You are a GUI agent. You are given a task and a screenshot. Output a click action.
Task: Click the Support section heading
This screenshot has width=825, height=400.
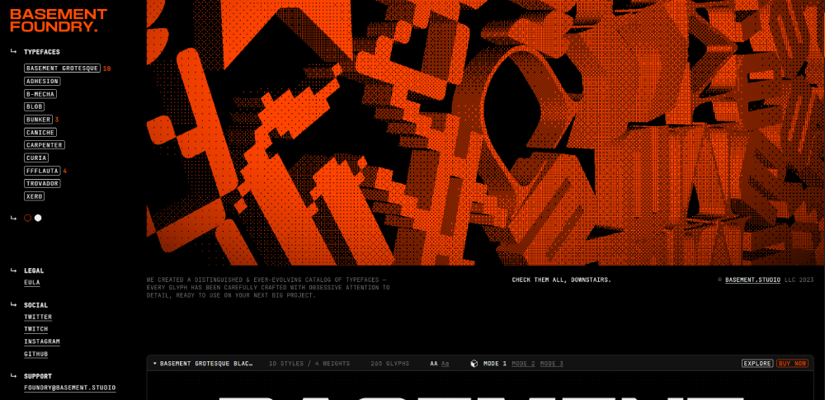[x=38, y=376]
